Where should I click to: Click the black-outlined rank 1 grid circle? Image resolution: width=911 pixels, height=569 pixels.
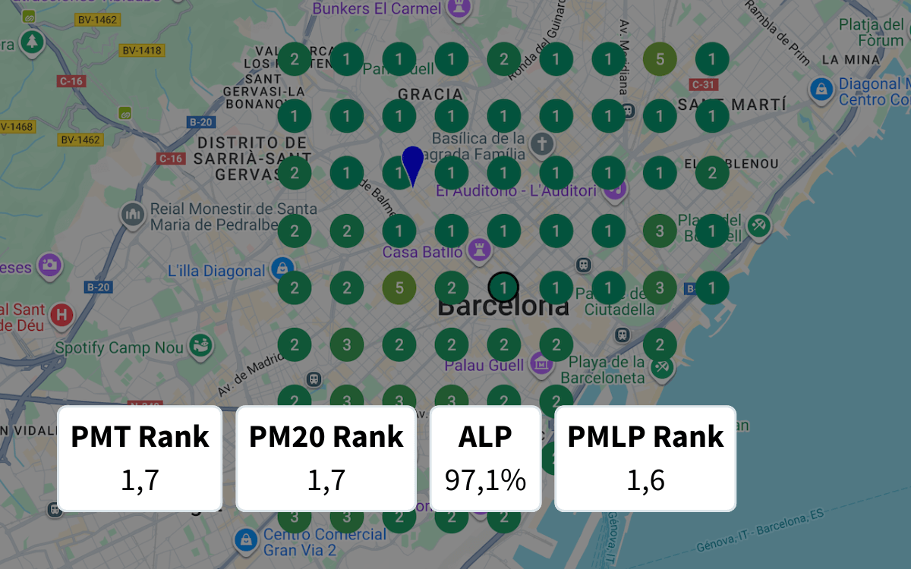point(503,288)
